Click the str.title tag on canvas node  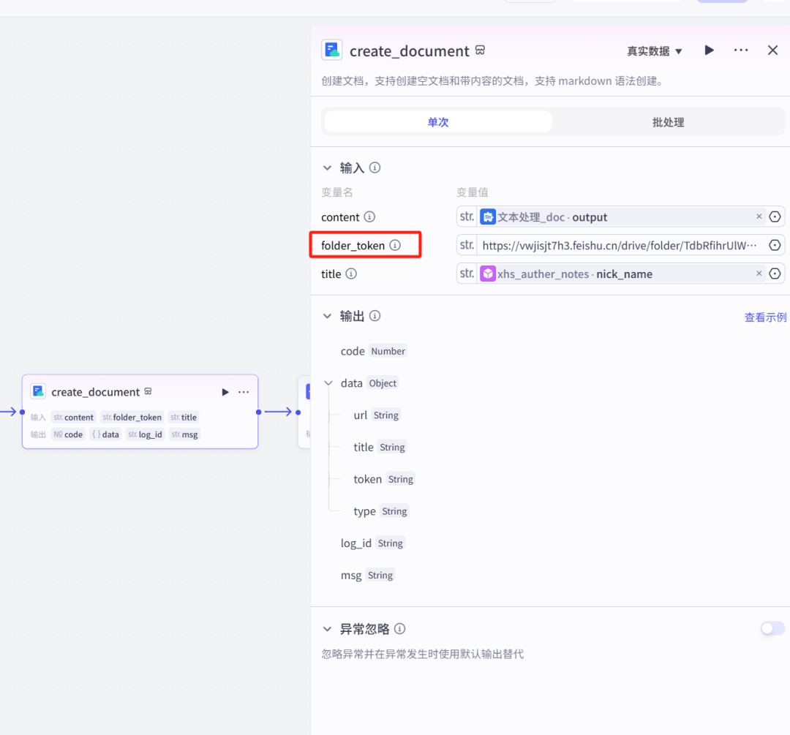[x=184, y=417]
